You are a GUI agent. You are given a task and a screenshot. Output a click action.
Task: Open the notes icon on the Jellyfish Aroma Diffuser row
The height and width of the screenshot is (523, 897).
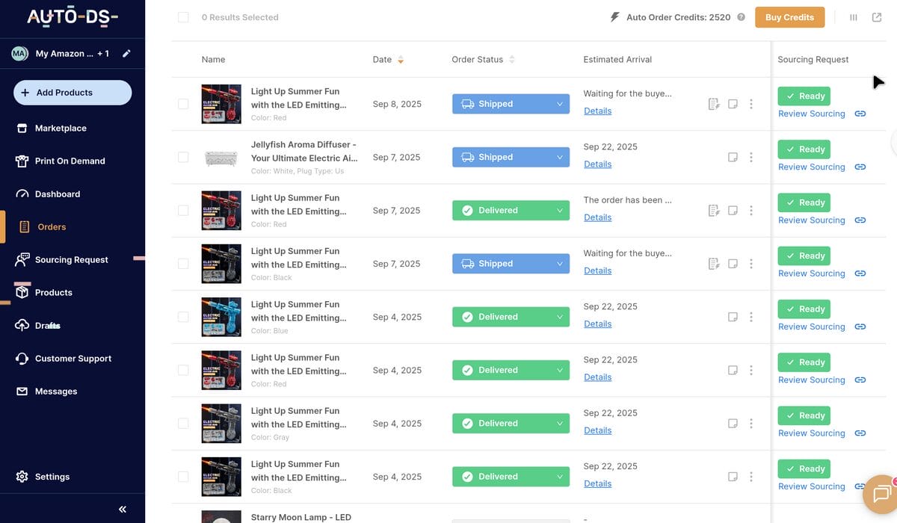click(x=733, y=157)
